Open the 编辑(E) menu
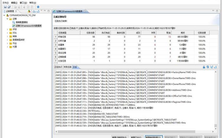The height and width of the screenshot is (138, 222). [x=14, y=3]
